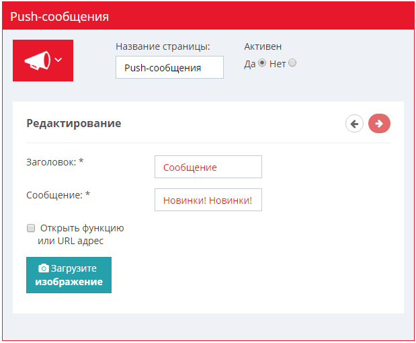Click the left arrow navigation button

354,124
